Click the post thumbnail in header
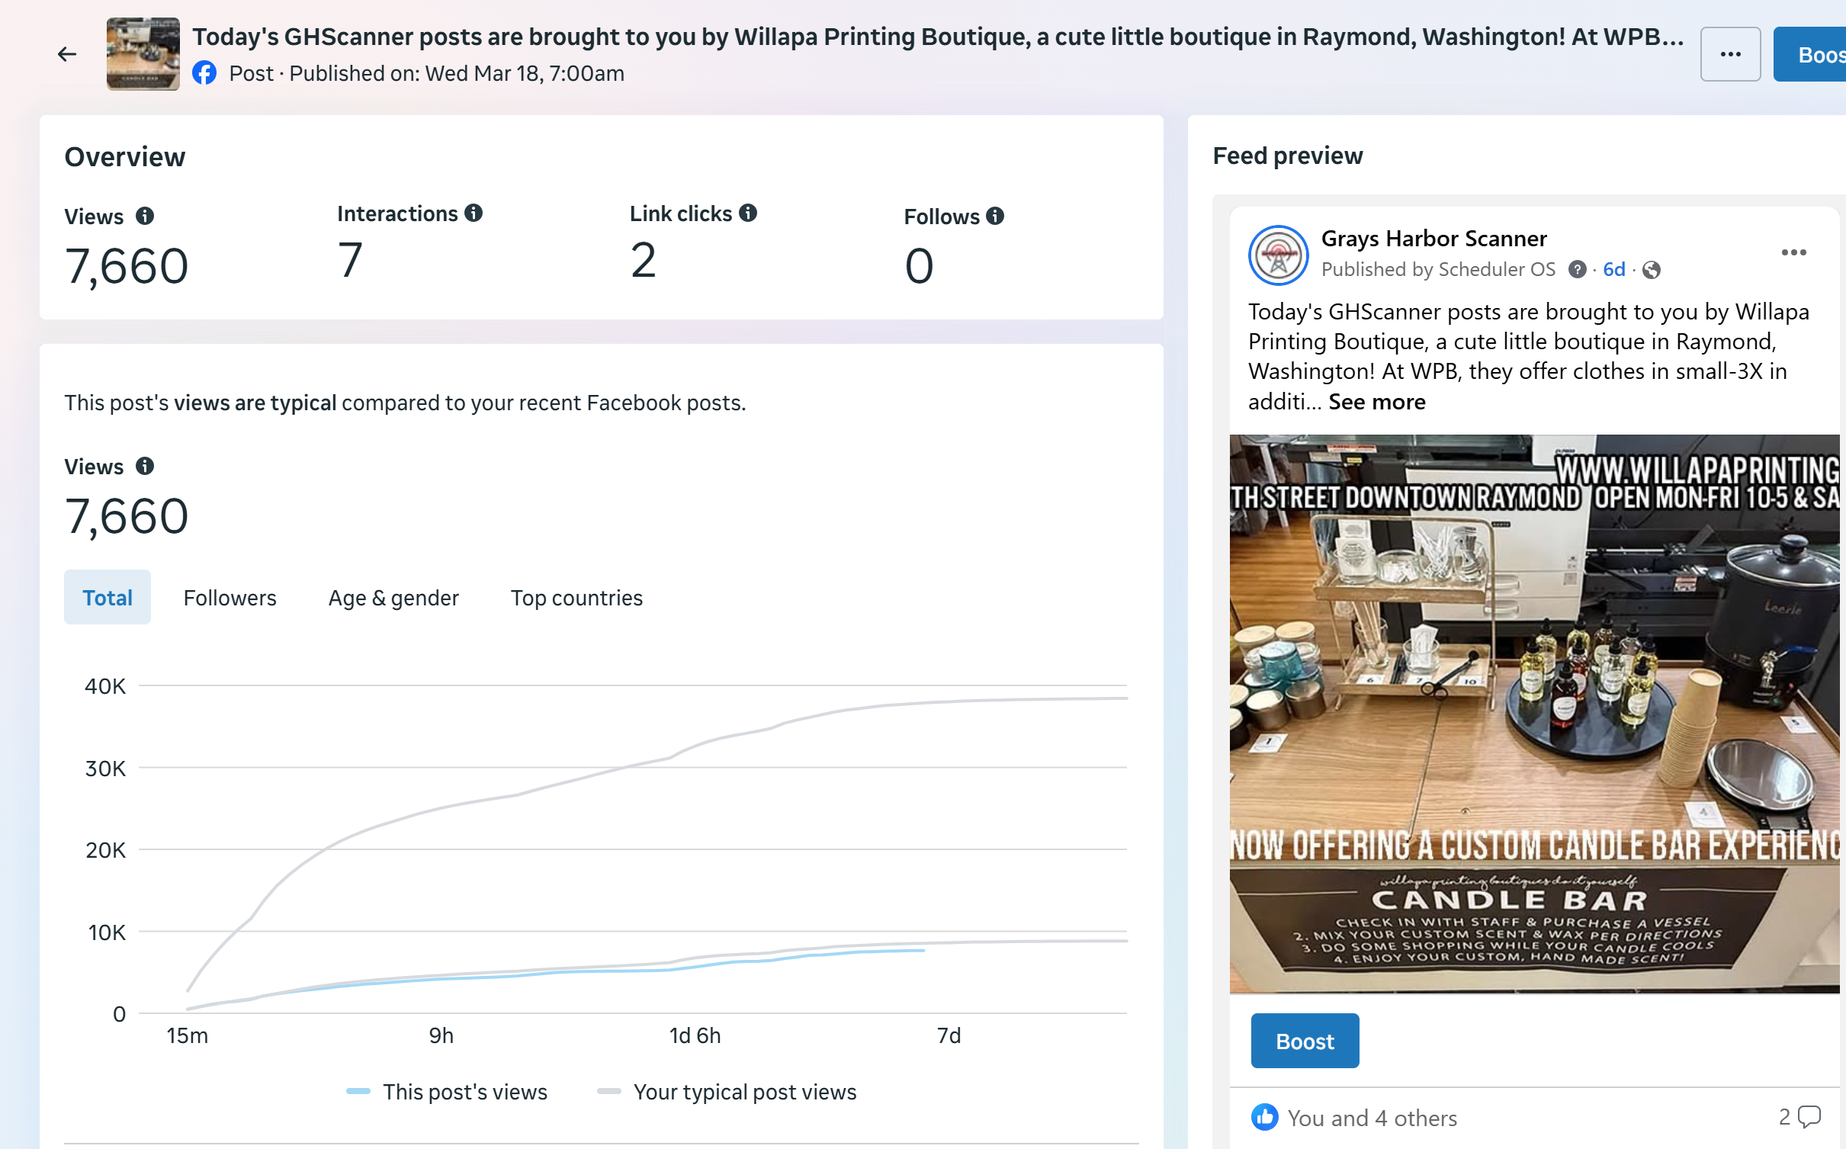Image resolution: width=1846 pixels, height=1149 pixels. pos(143,54)
